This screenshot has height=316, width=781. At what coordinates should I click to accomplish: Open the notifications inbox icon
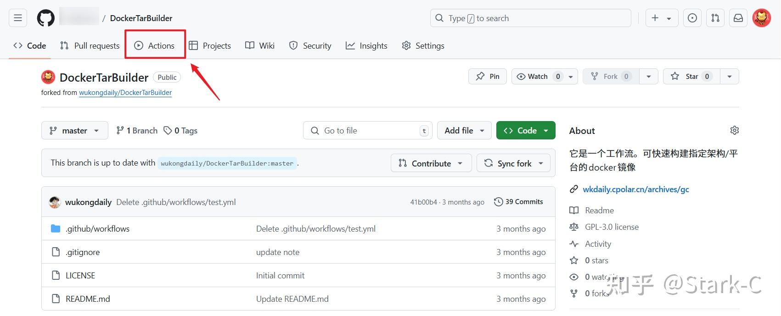pos(738,18)
